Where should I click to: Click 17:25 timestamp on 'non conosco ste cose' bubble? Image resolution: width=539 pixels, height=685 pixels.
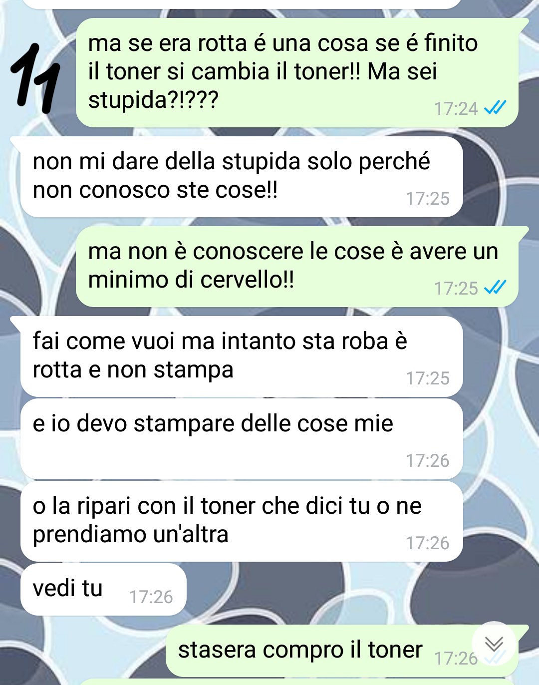428,198
